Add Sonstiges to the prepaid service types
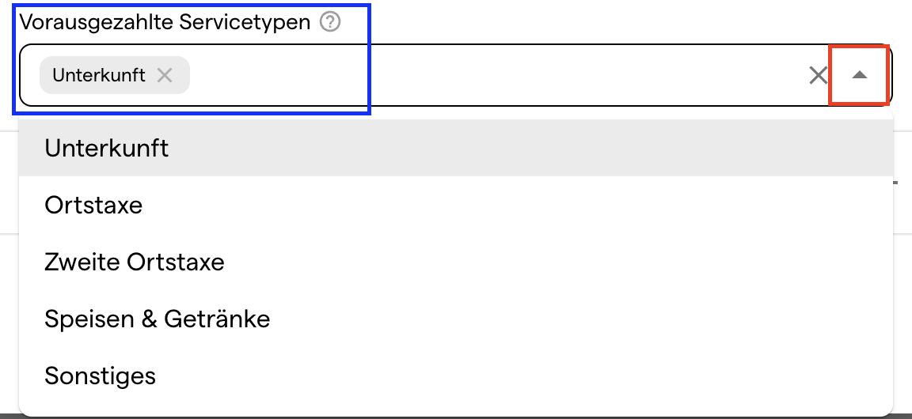 point(456,376)
